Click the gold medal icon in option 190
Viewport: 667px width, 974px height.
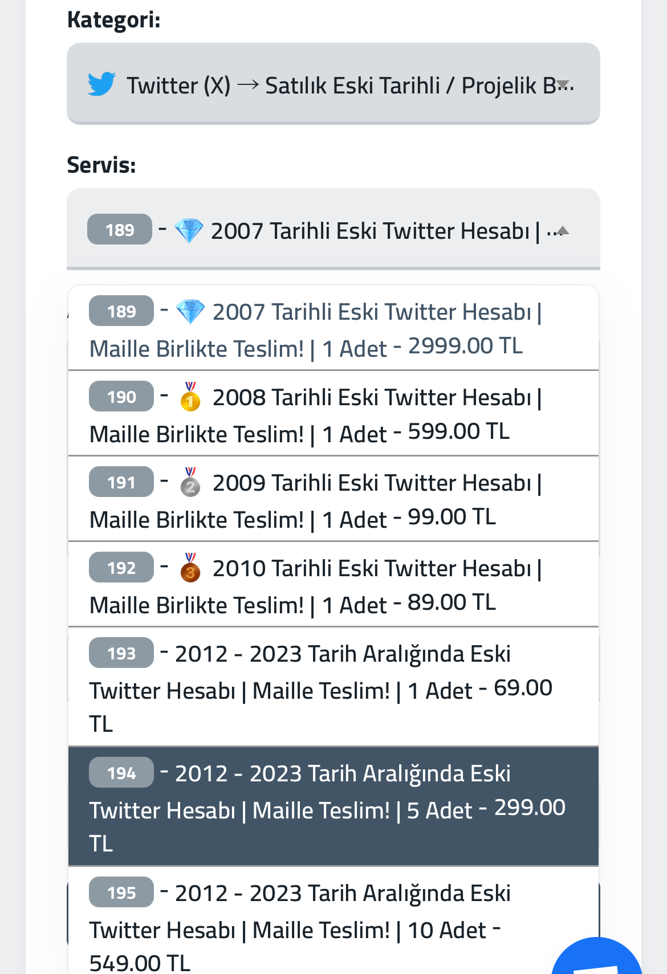190,397
